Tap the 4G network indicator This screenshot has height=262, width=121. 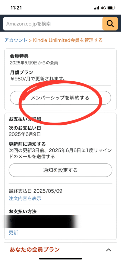pos(103,8)
